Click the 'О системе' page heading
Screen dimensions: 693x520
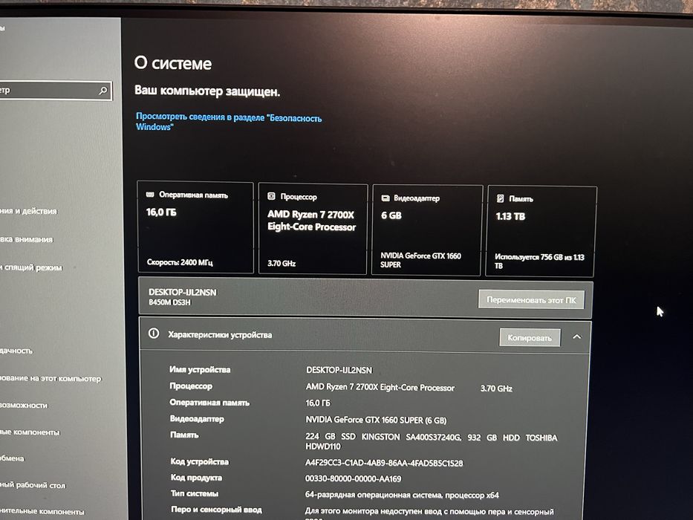(x=173, y=63)
